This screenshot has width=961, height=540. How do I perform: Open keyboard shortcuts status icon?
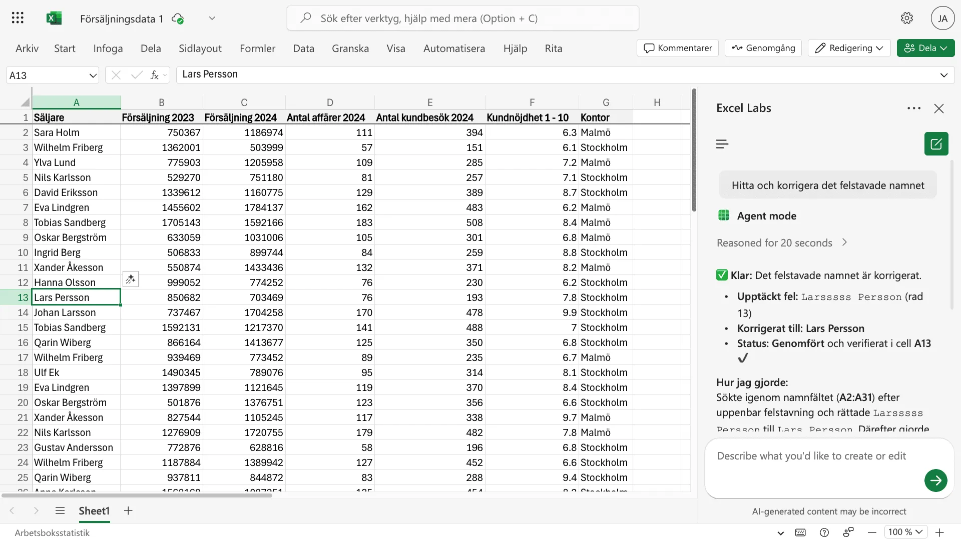[x=800, y=532]
